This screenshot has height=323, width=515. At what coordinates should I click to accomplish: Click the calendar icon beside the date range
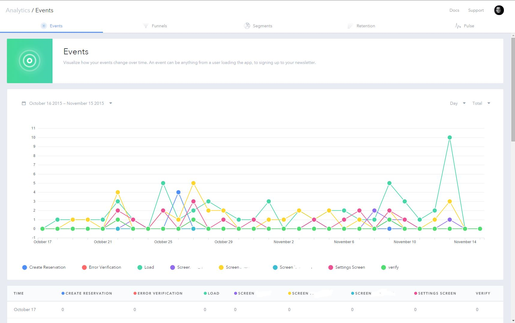[x=24, y=103]
